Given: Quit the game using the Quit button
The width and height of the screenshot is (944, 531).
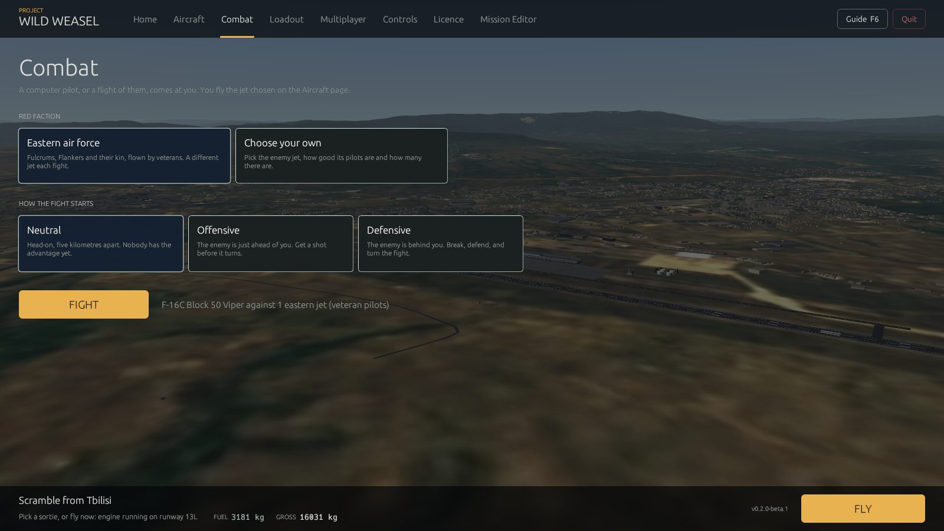Looking at the screenshot, I should point(909,19).
